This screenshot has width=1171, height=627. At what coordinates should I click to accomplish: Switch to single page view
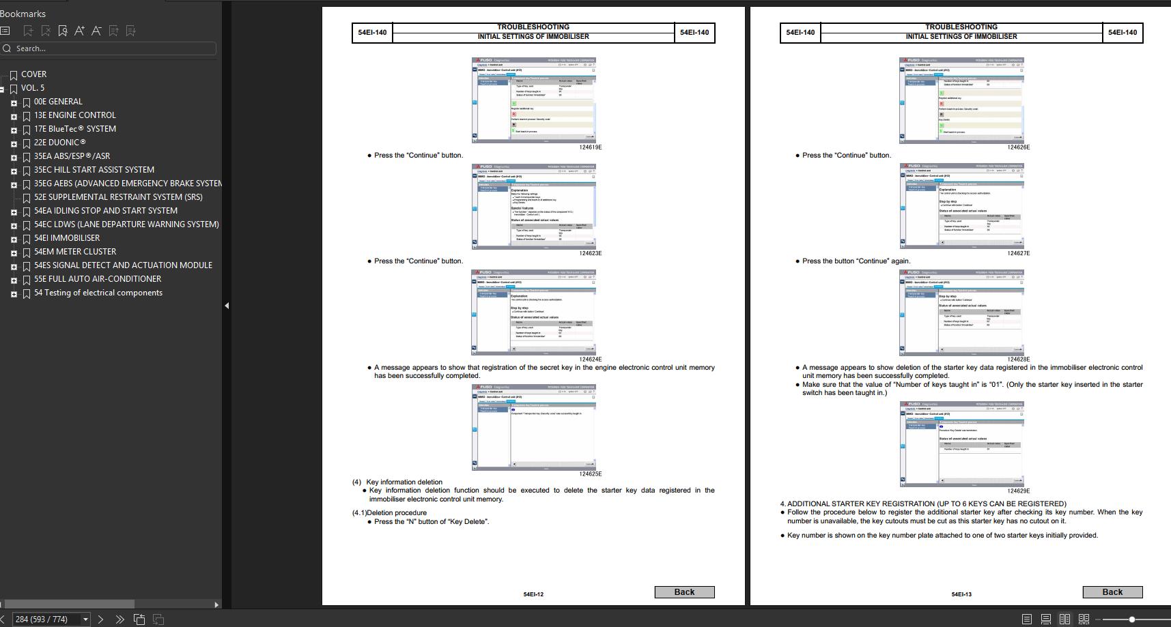(1026, 619)
